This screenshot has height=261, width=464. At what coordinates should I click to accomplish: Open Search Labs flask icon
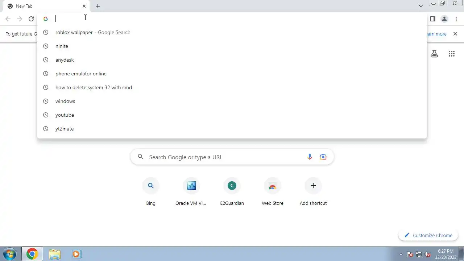click(x=434, y=54)
